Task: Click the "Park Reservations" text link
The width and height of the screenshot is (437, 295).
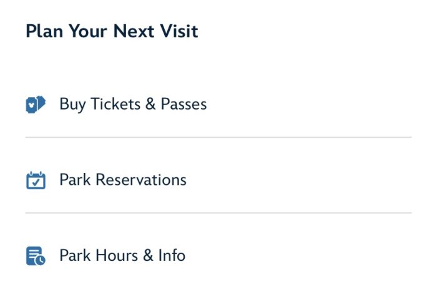Action: 122,180
